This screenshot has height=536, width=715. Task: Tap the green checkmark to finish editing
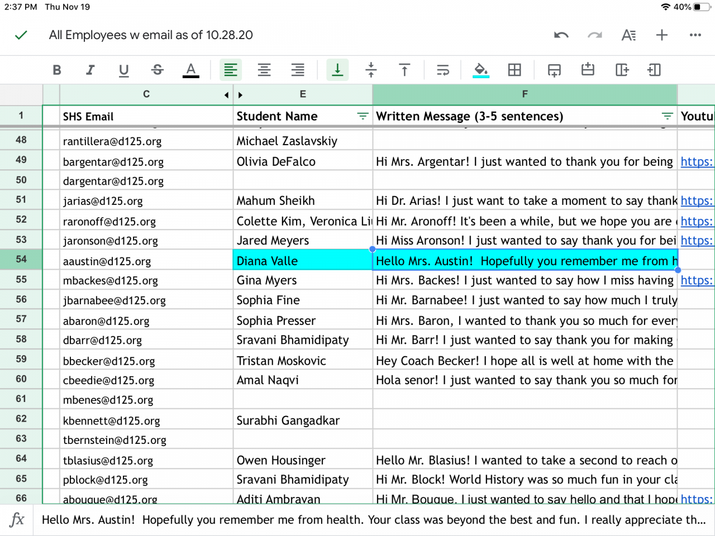(21, 35)
